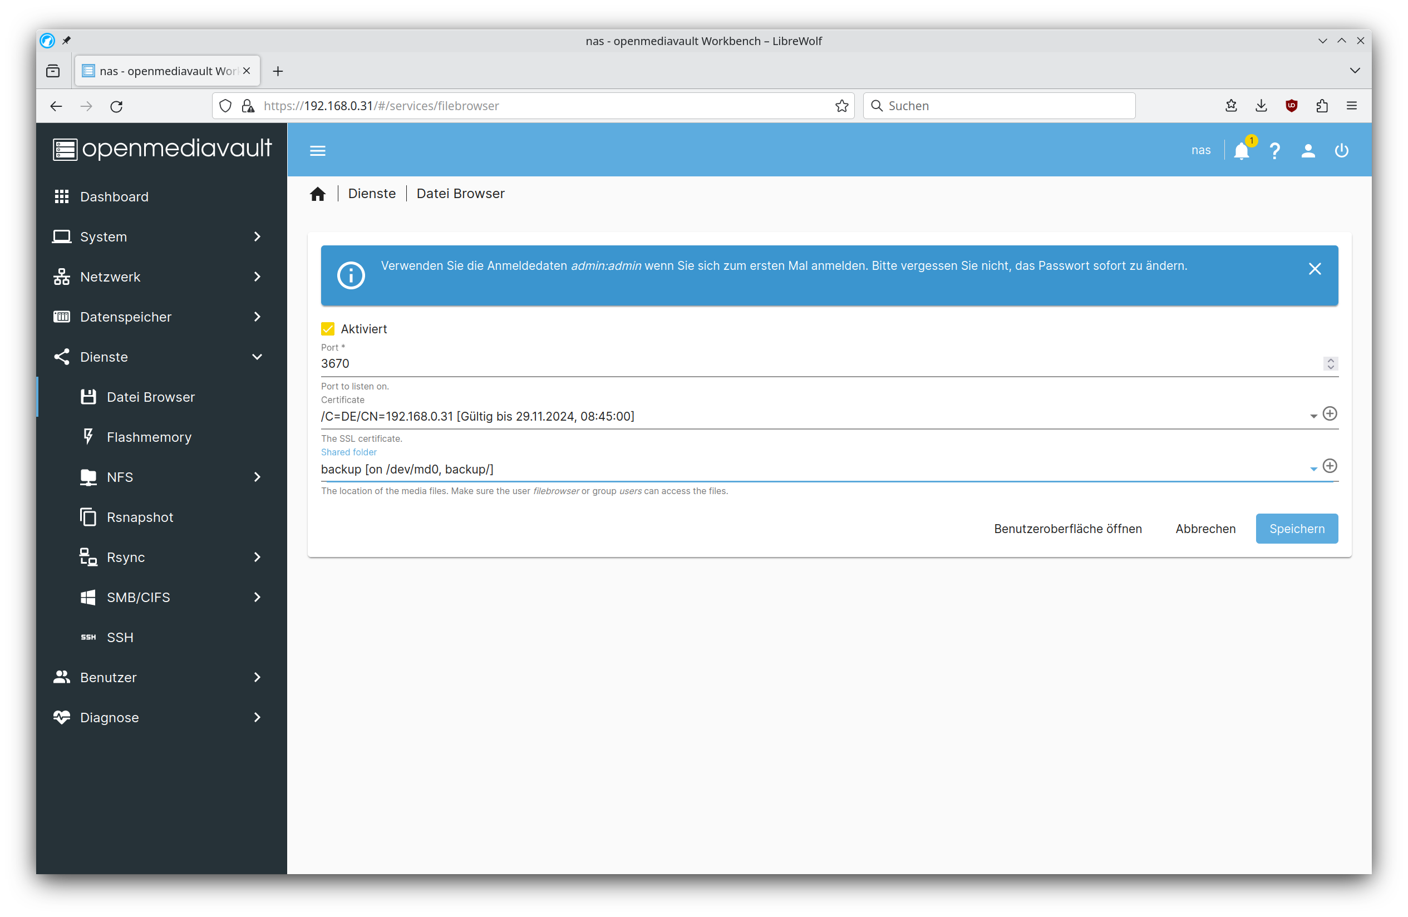Click Speichern to save settings
This screenshot has width=1408, height=917.
1296,528
